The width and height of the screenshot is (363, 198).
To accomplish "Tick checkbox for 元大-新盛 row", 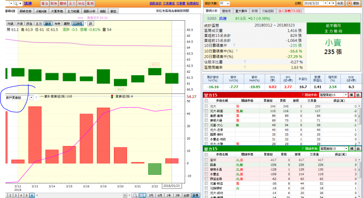I will 206,111.
